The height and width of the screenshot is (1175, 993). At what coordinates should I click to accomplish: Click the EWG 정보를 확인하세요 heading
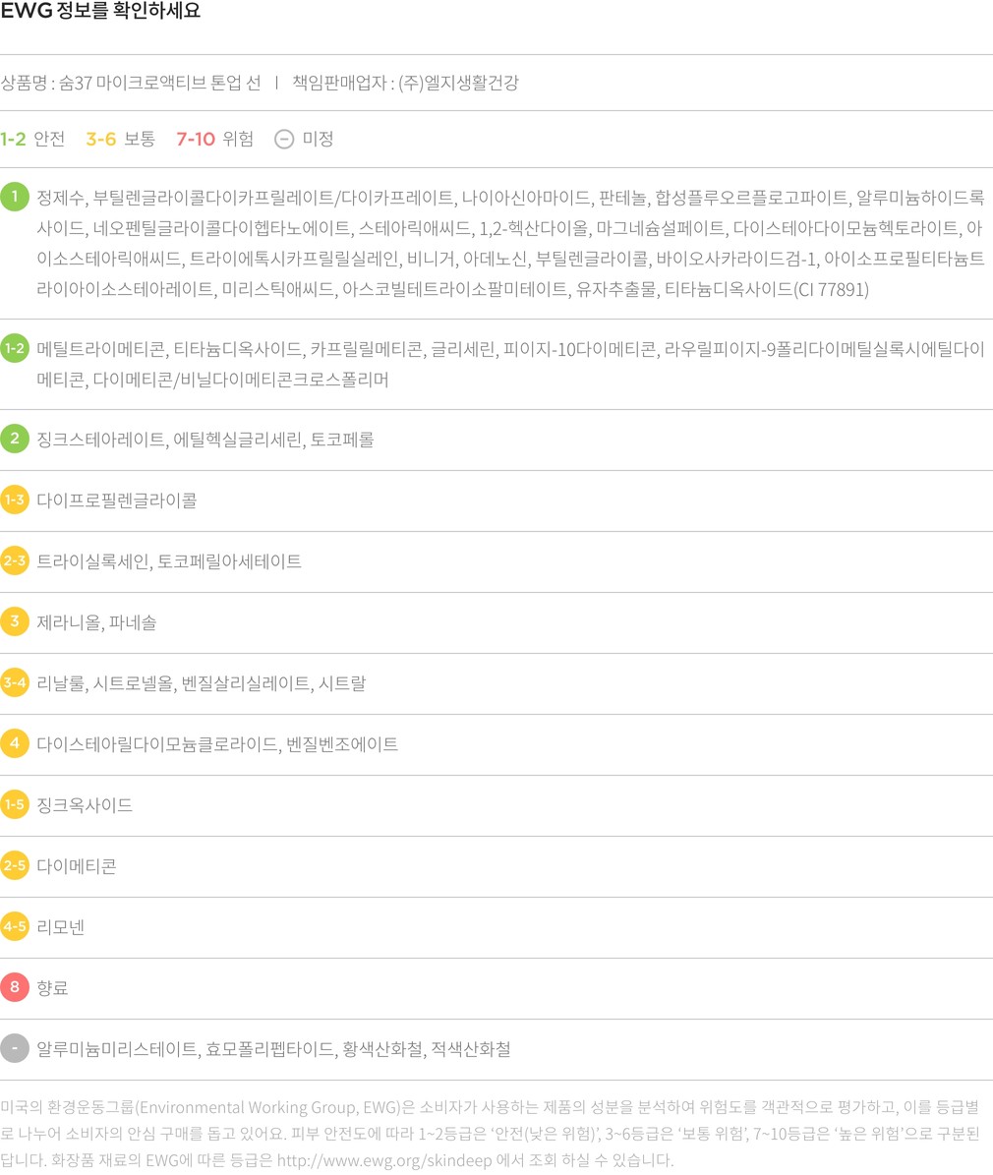pyautogui.click(x=100, y=12)
